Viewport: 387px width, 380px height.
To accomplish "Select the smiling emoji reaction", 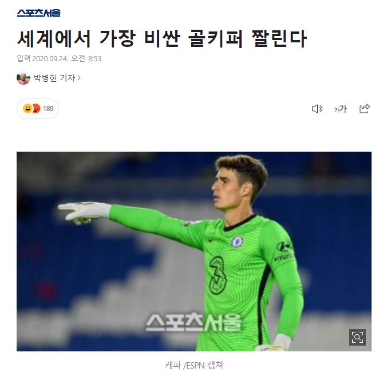I will coord(27,108).
